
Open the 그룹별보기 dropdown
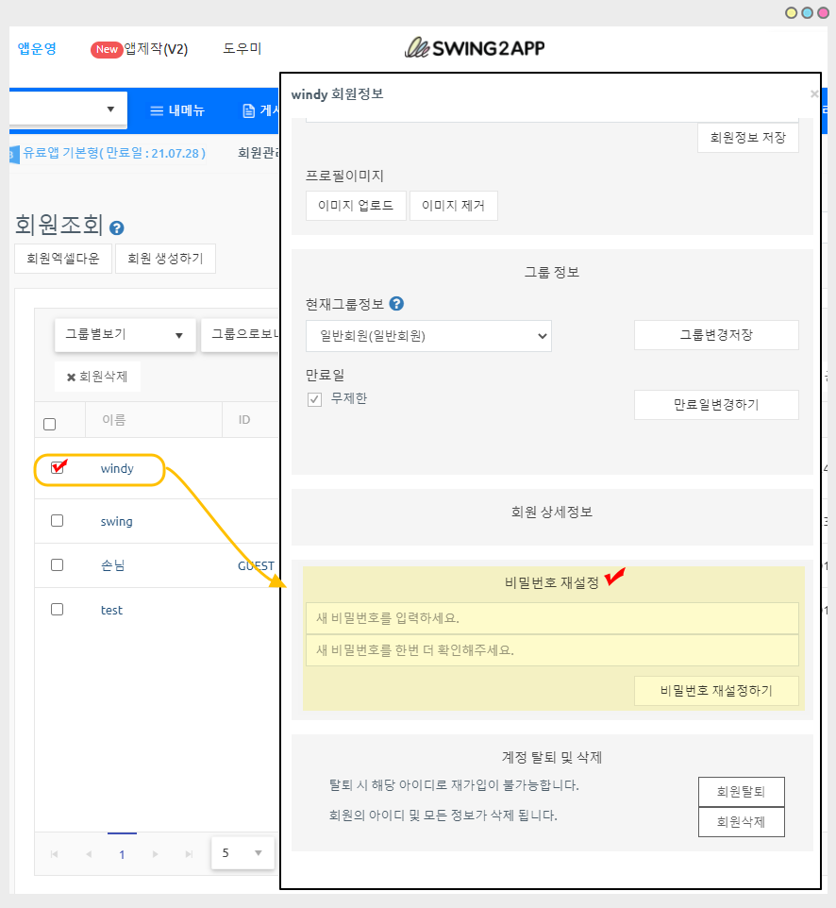point(125,334)
